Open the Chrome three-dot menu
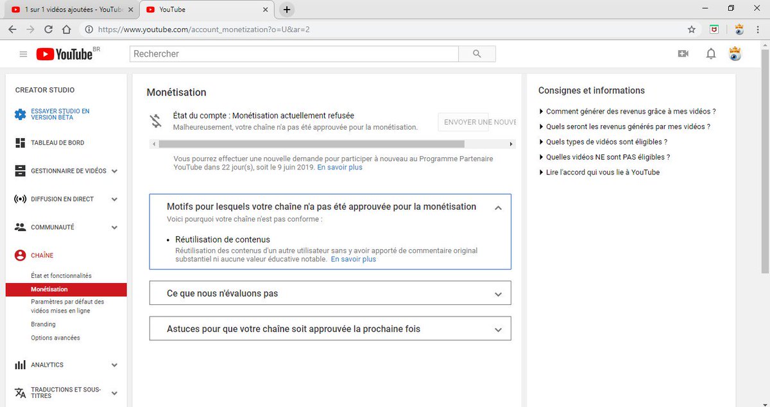 click(x=759, y=30)
